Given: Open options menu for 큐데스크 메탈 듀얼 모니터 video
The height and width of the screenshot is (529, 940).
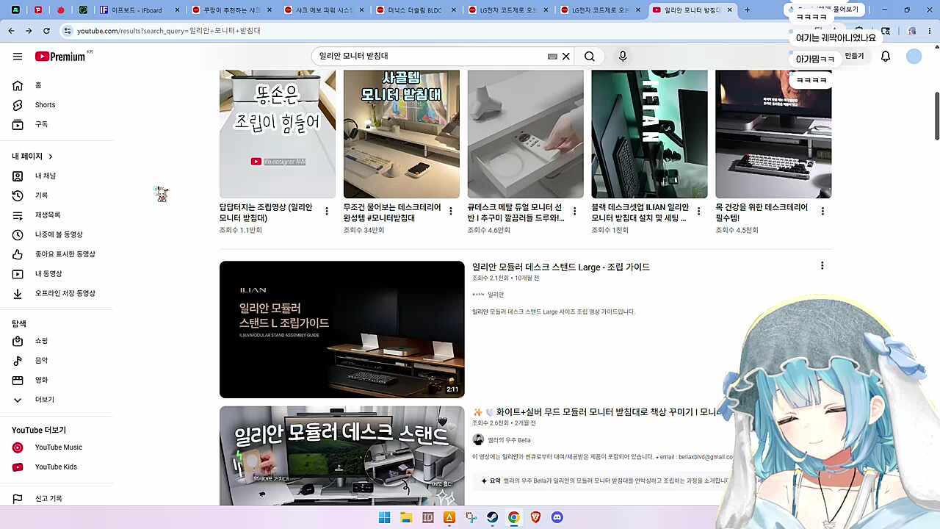Looking at the screenshot, I should click(x=574, y=212).
